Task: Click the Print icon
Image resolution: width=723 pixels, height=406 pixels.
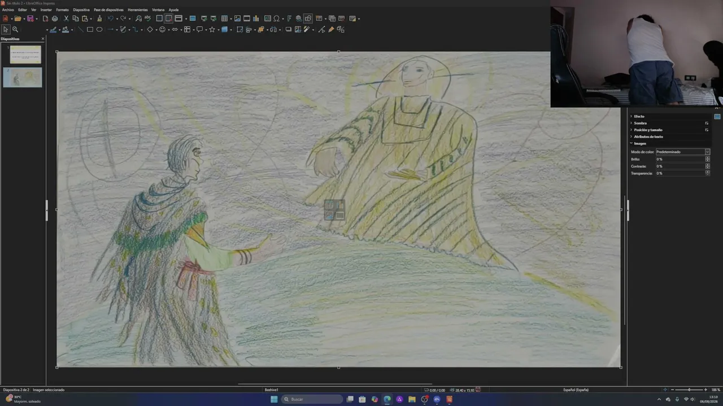Action: [55, 19]
